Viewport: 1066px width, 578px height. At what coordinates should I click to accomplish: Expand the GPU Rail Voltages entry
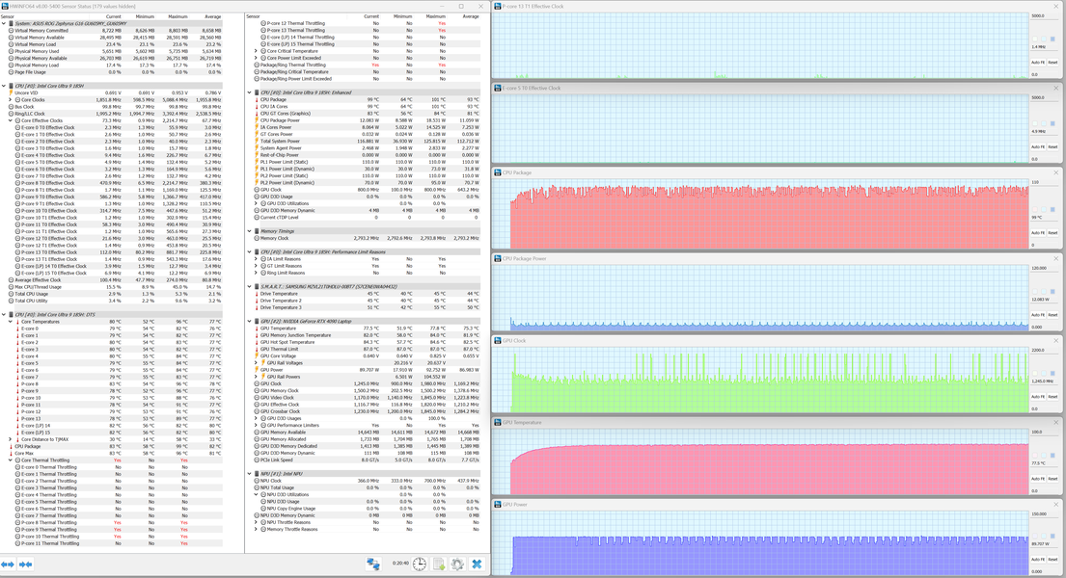tap(256, 363)
